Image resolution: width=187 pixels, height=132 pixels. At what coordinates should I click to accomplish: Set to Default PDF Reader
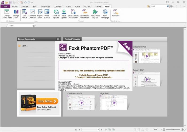click(73, 14)
